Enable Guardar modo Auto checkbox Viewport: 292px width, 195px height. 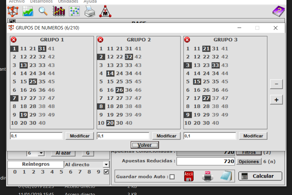[172, 176]
